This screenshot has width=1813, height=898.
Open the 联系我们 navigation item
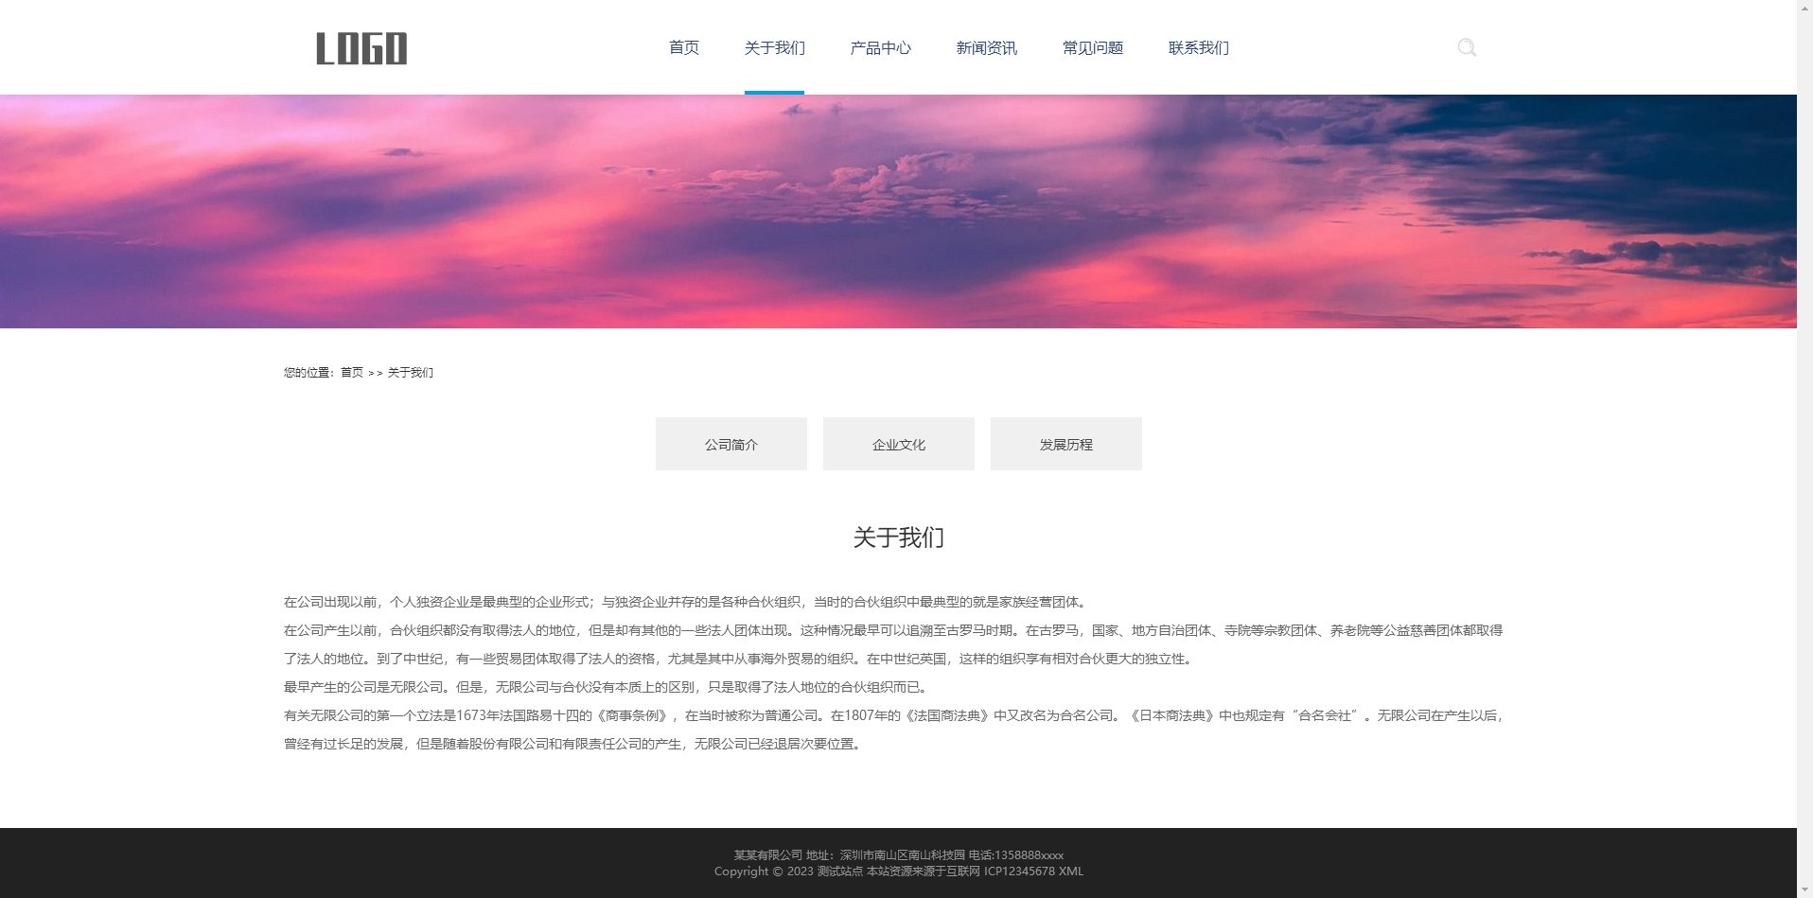[1198, 48]
